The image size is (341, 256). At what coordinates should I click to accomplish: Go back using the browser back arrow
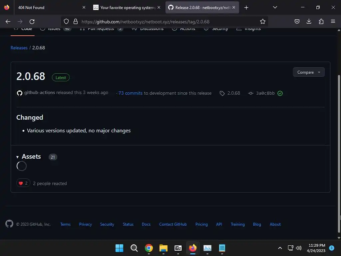point(8,22)
